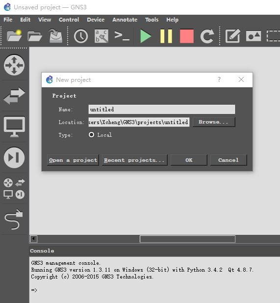The width and height of the screenshot is (280, 303).
Task: Open the Control menu
Action: click(x=69, y=20)
